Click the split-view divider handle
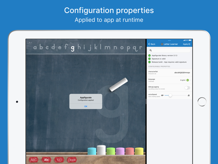This screenshot has height=164, width=218. click(146, 101)
